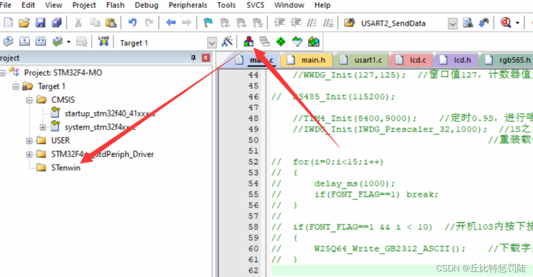This screenshot has width=533, height=277.
Task: Open the File menu
Action: tap(5, 5)
